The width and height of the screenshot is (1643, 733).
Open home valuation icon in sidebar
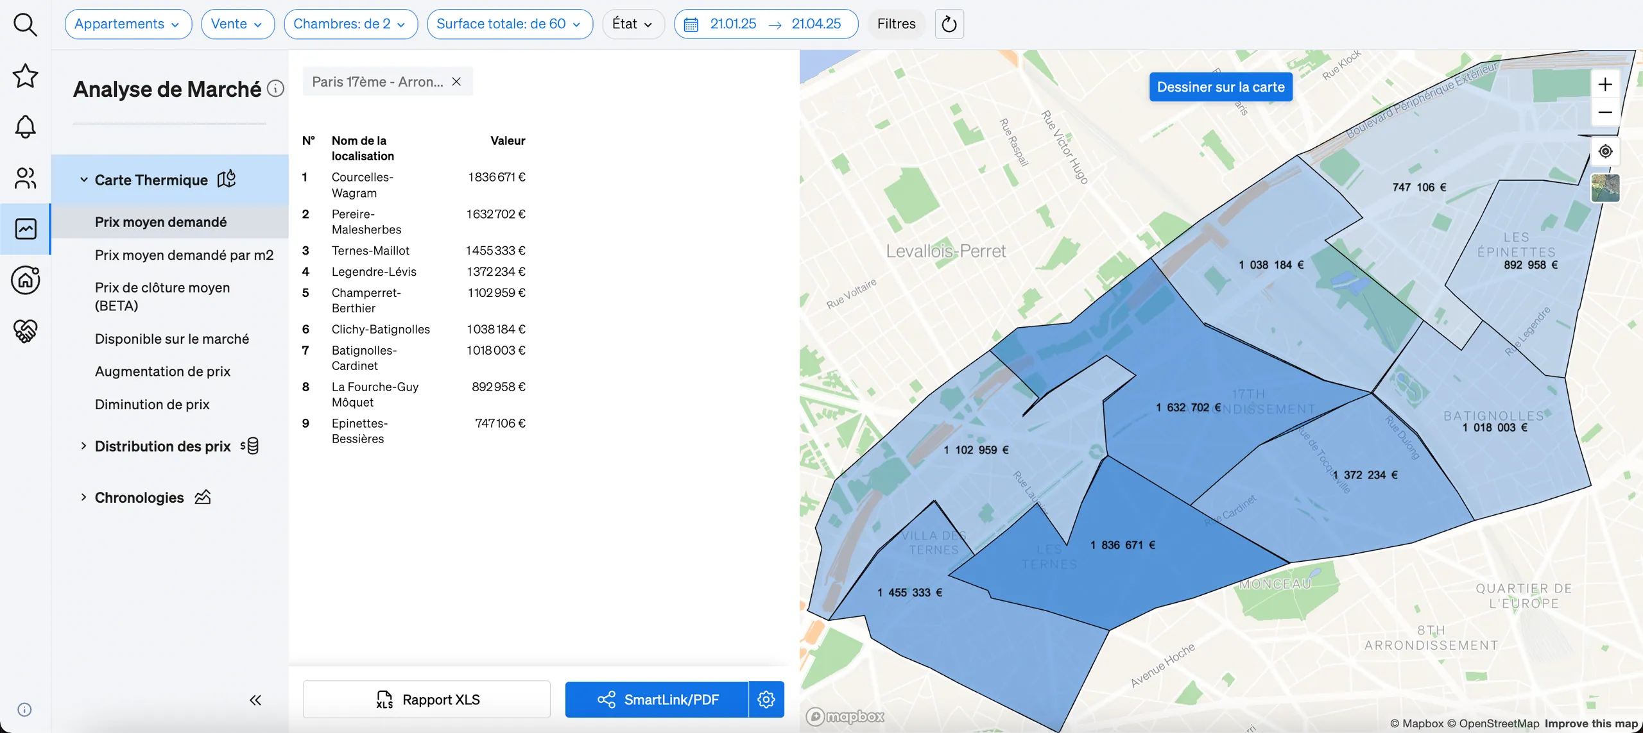(x=25, y=280)
